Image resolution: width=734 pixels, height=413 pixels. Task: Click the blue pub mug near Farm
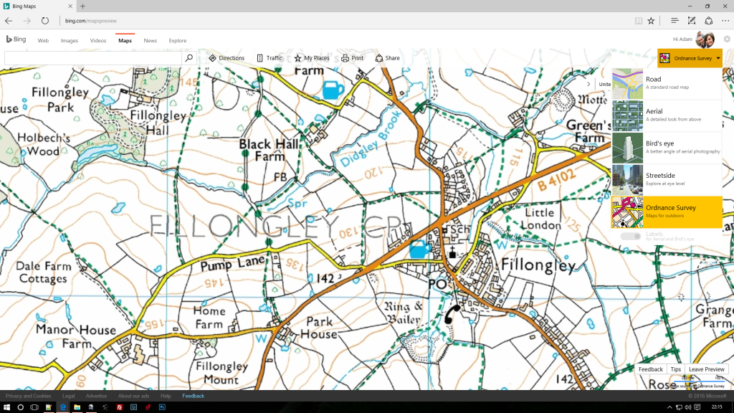(333, 90)
